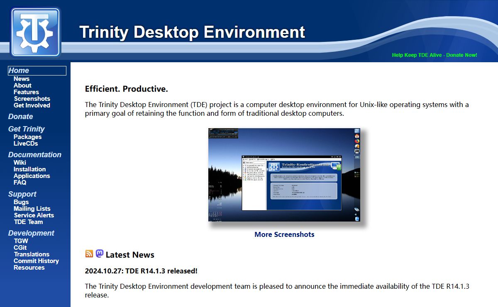Open the Packages link
498x307 pixels.
click(x=27, y=137)
